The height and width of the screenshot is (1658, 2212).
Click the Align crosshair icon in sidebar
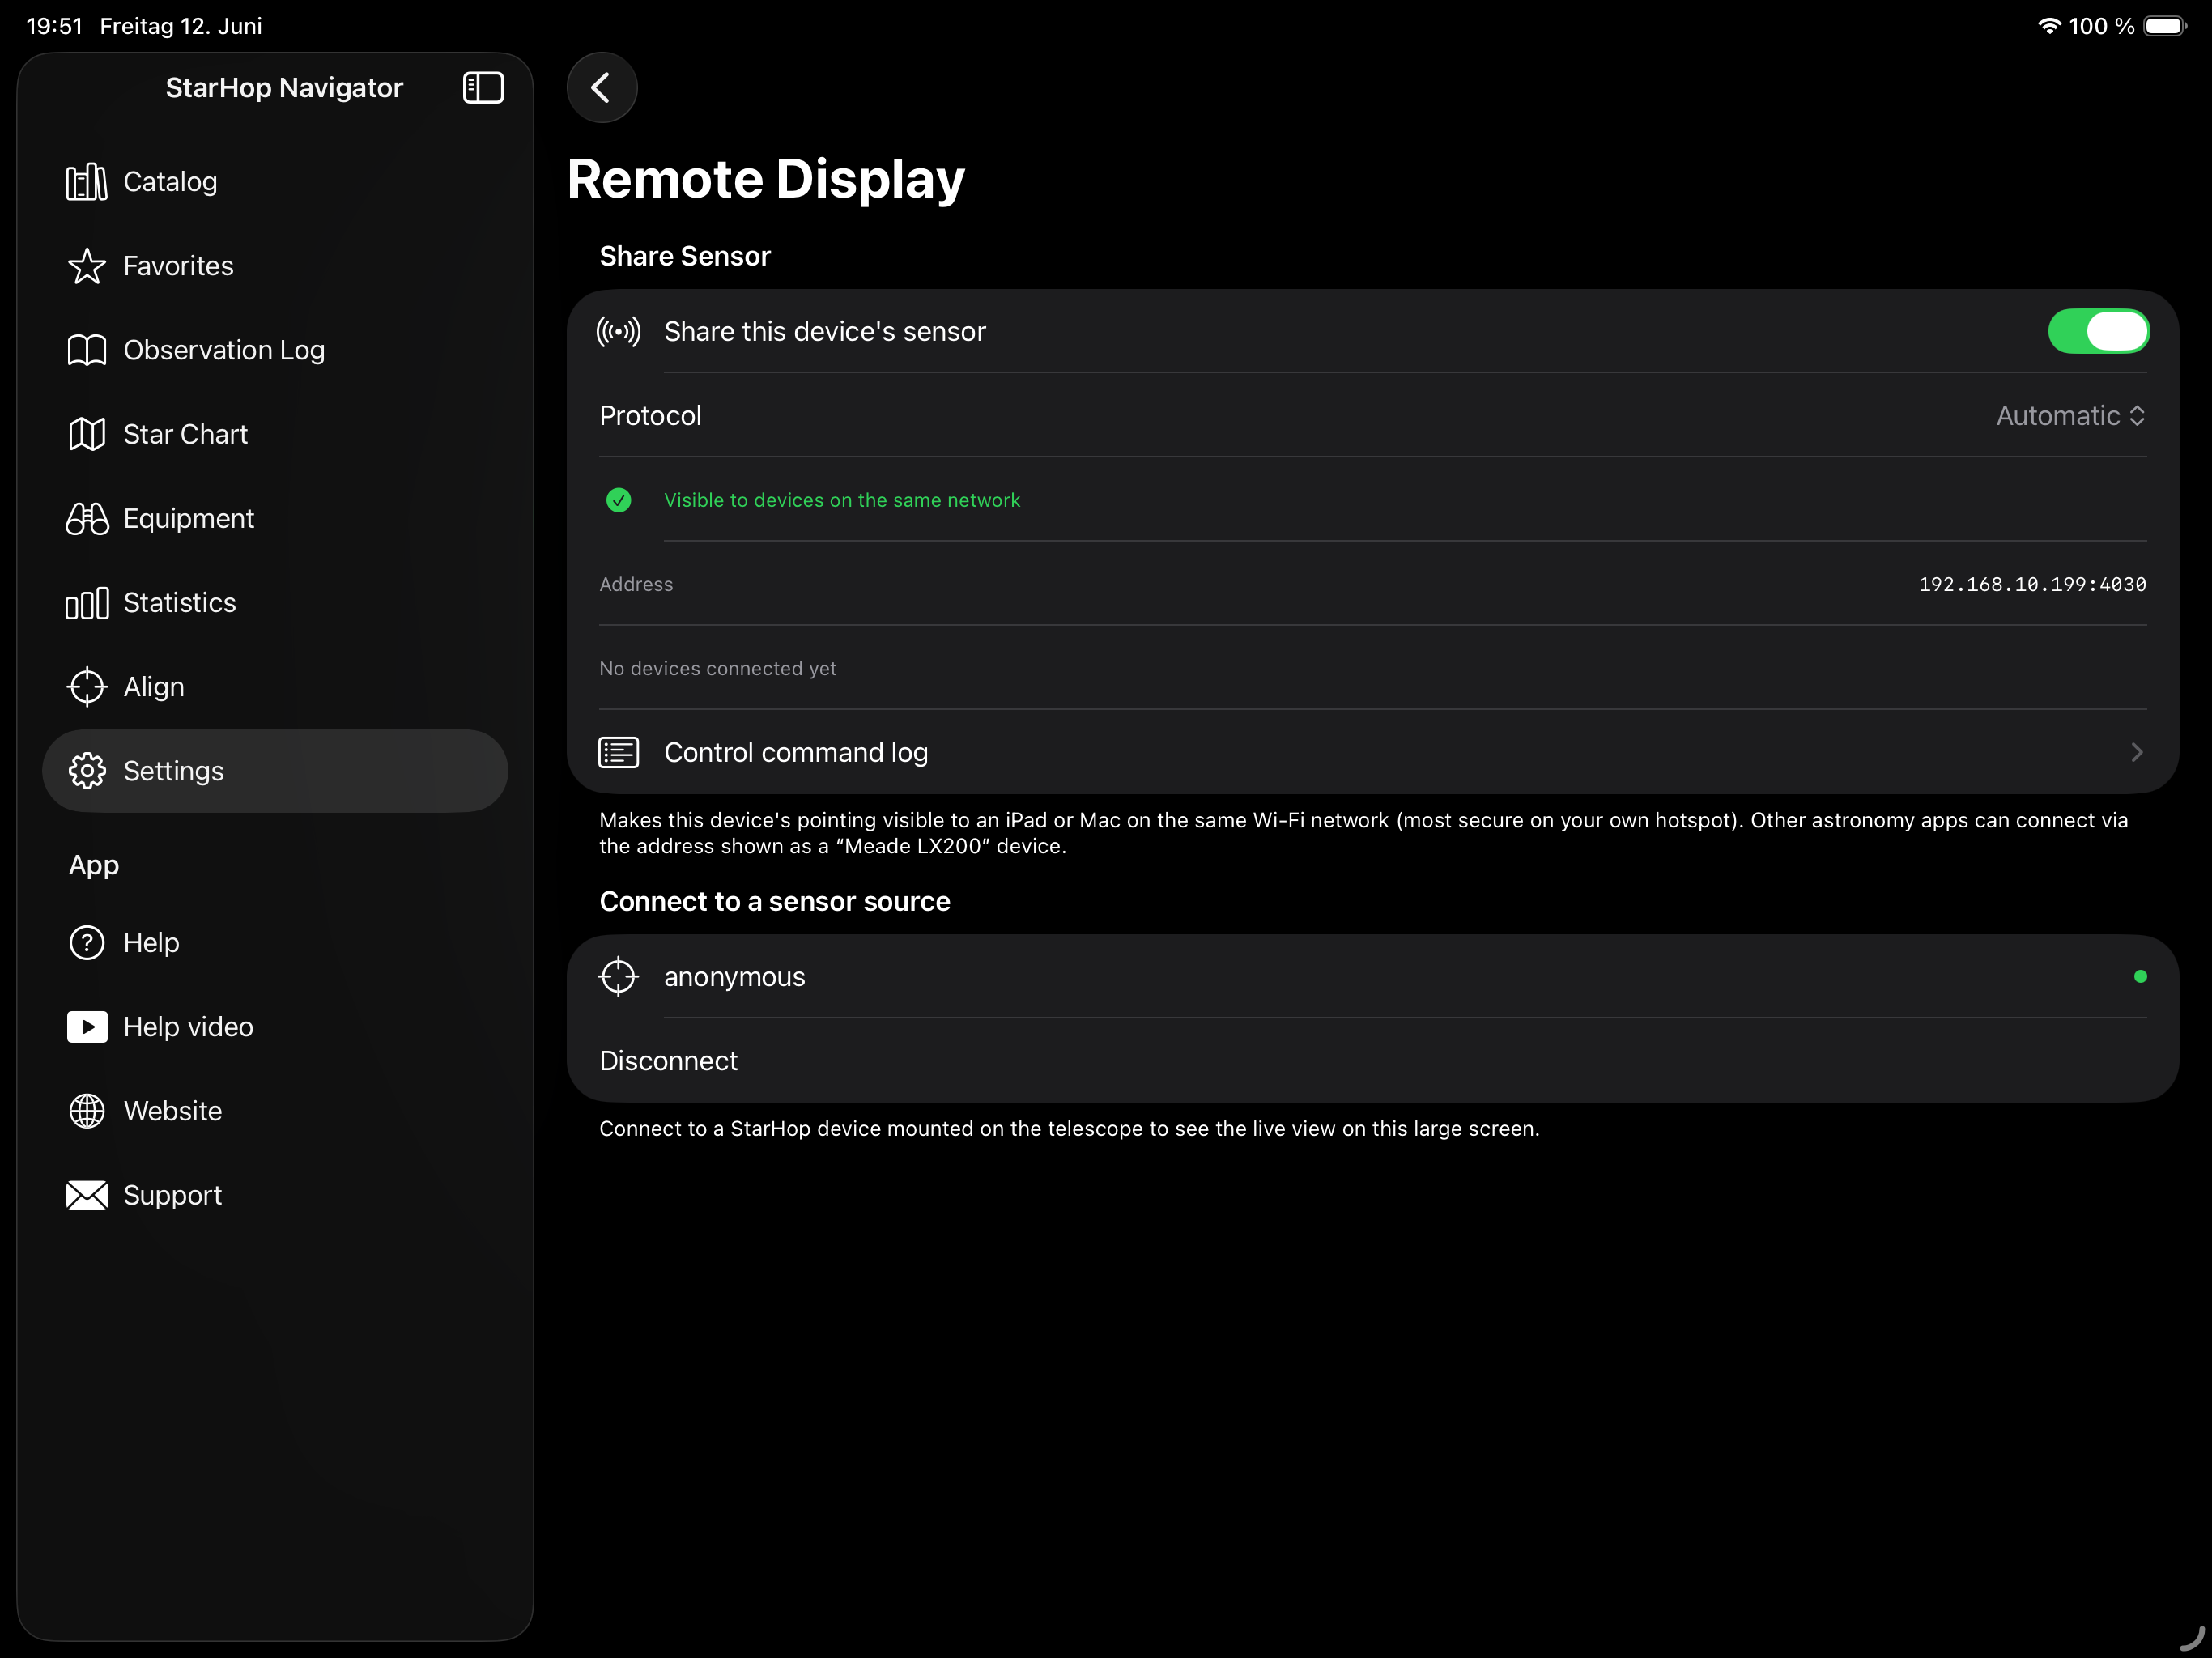[87, 687]
